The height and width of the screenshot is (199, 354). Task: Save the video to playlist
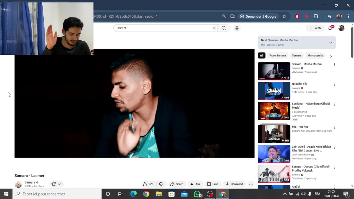click(x=213, y=184)
